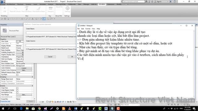Open Microsoft Edge from the taskbar

[21, 109]
